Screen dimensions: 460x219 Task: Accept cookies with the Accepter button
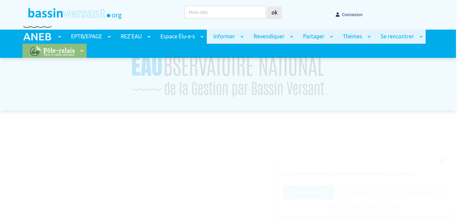click(308, 192)
